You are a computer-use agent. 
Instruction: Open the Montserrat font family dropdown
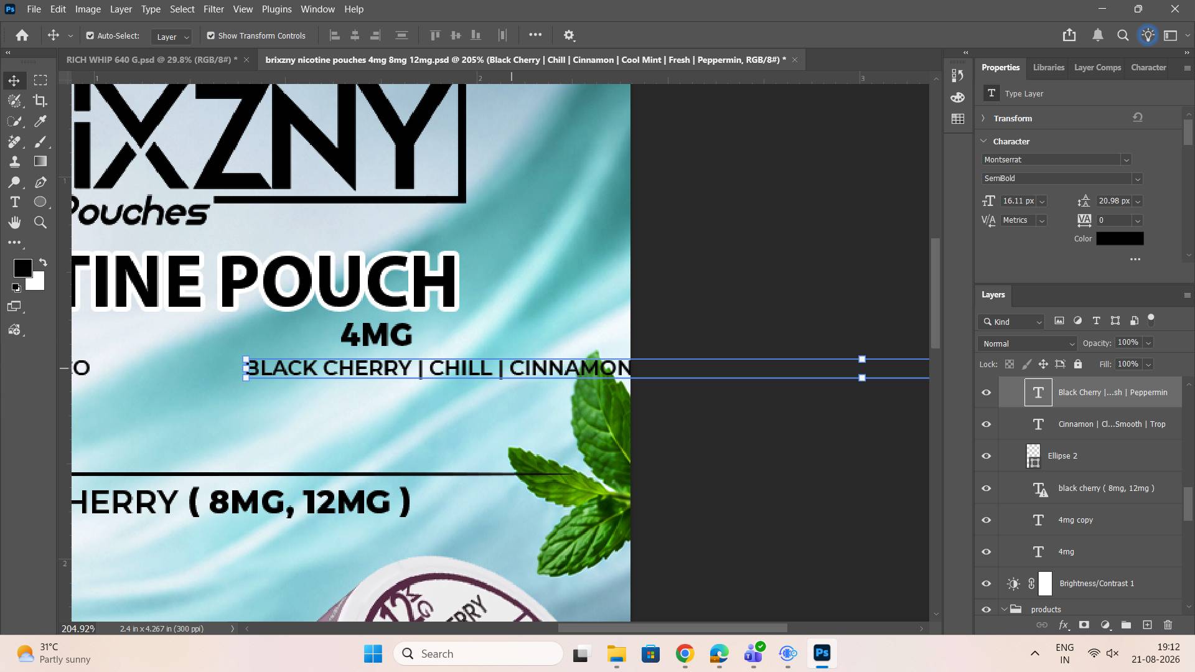(1056, 160)
